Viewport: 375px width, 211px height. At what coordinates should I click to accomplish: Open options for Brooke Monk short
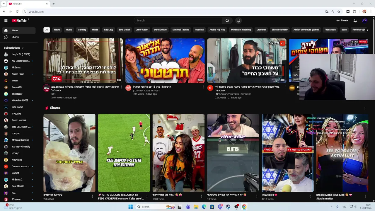click(365, 196)
